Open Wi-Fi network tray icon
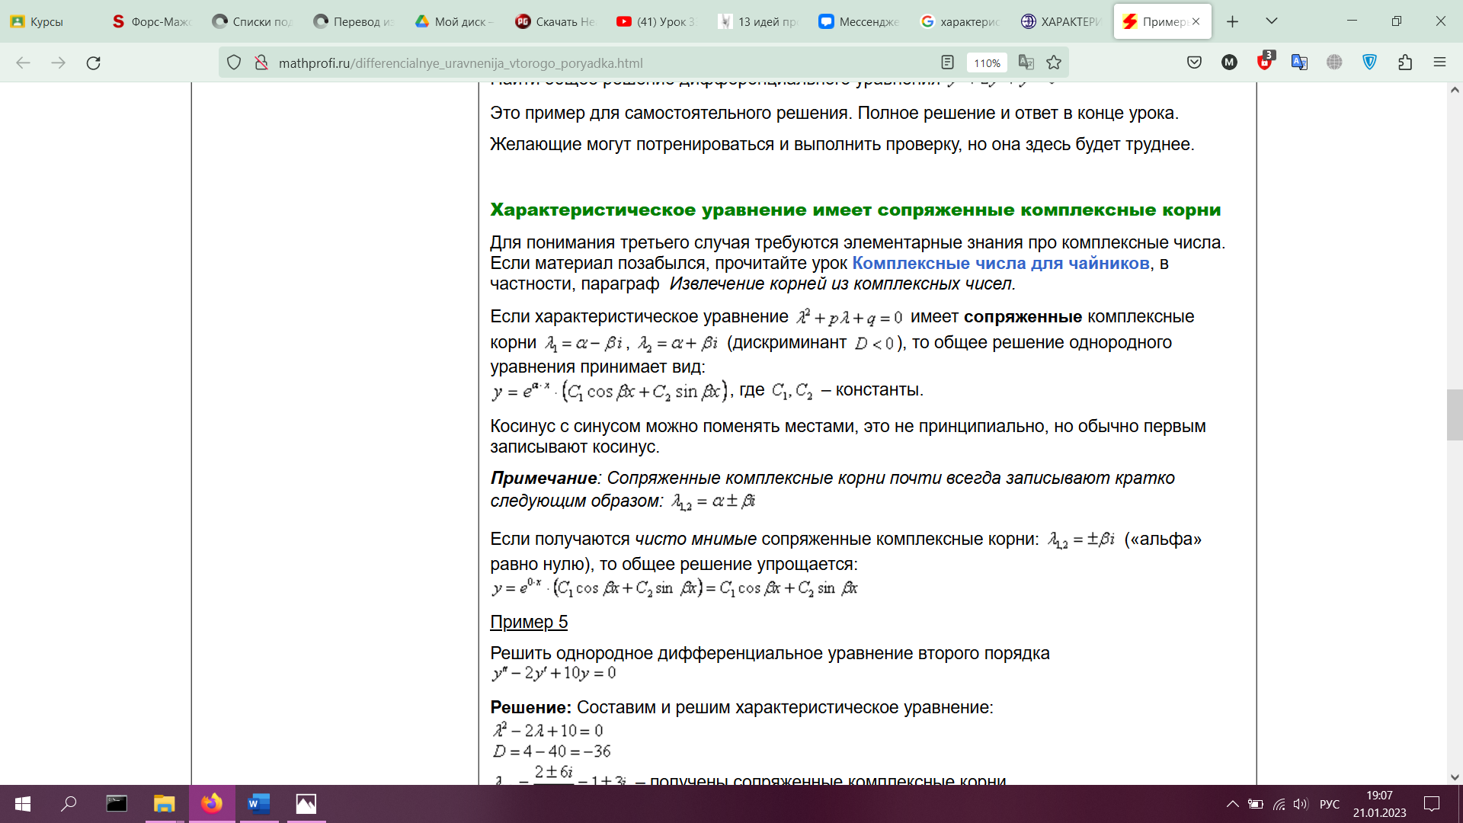 pyautogui.click(x=1279, y=804)
